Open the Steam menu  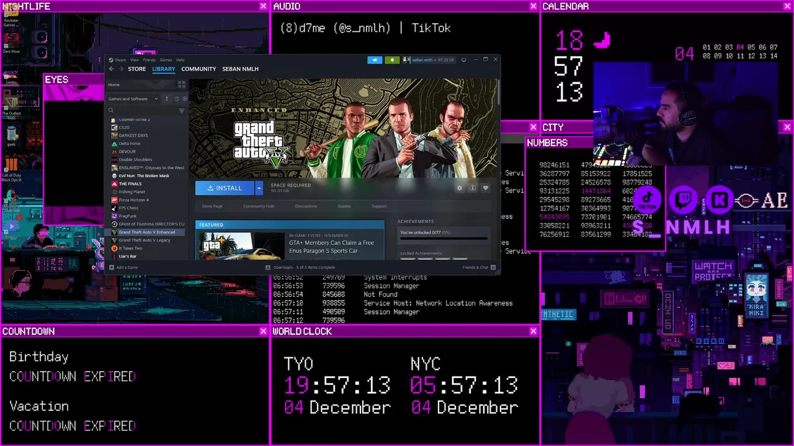click(120, 60)
